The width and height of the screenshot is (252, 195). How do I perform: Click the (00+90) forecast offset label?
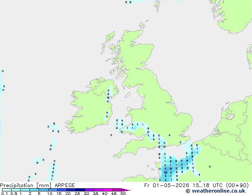tap(237, 185)
